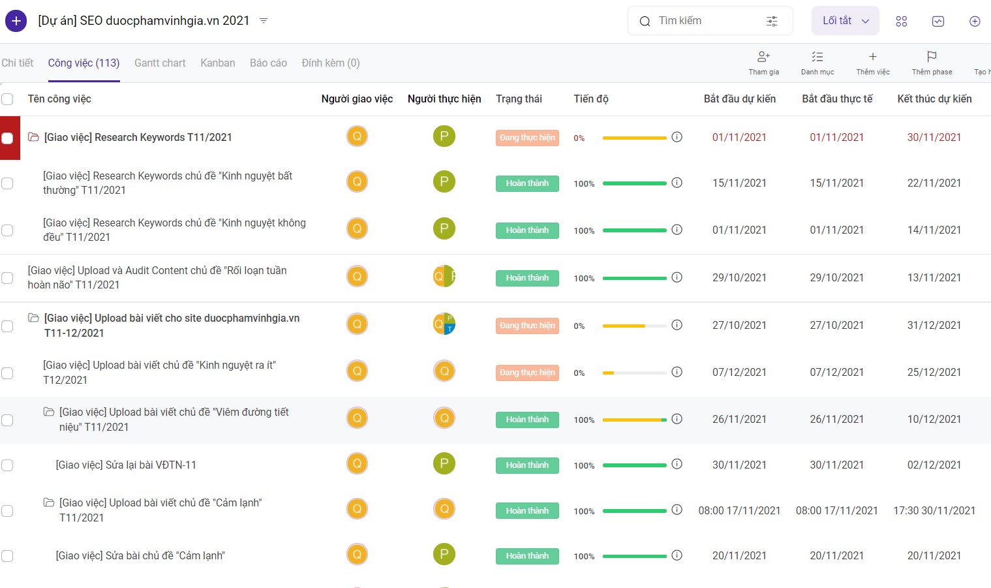The image size is (991, 588).
Task: Open the Danh mục checklist icon
Action: point(817,57)
